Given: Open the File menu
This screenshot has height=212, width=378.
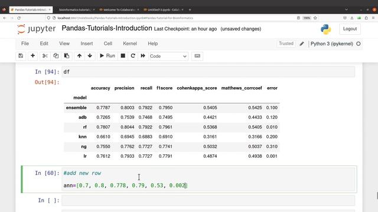Looking at the screenshot, I should click(x=25, y=44).
